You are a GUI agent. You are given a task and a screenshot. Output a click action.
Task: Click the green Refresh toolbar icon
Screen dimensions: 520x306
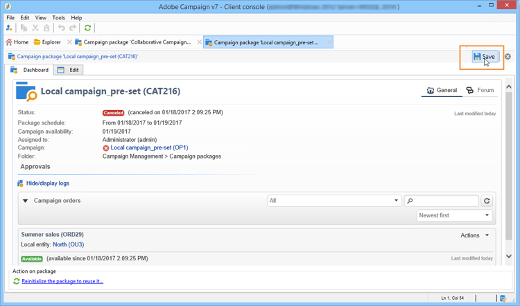pyautogui.click(x=87, y=28)
